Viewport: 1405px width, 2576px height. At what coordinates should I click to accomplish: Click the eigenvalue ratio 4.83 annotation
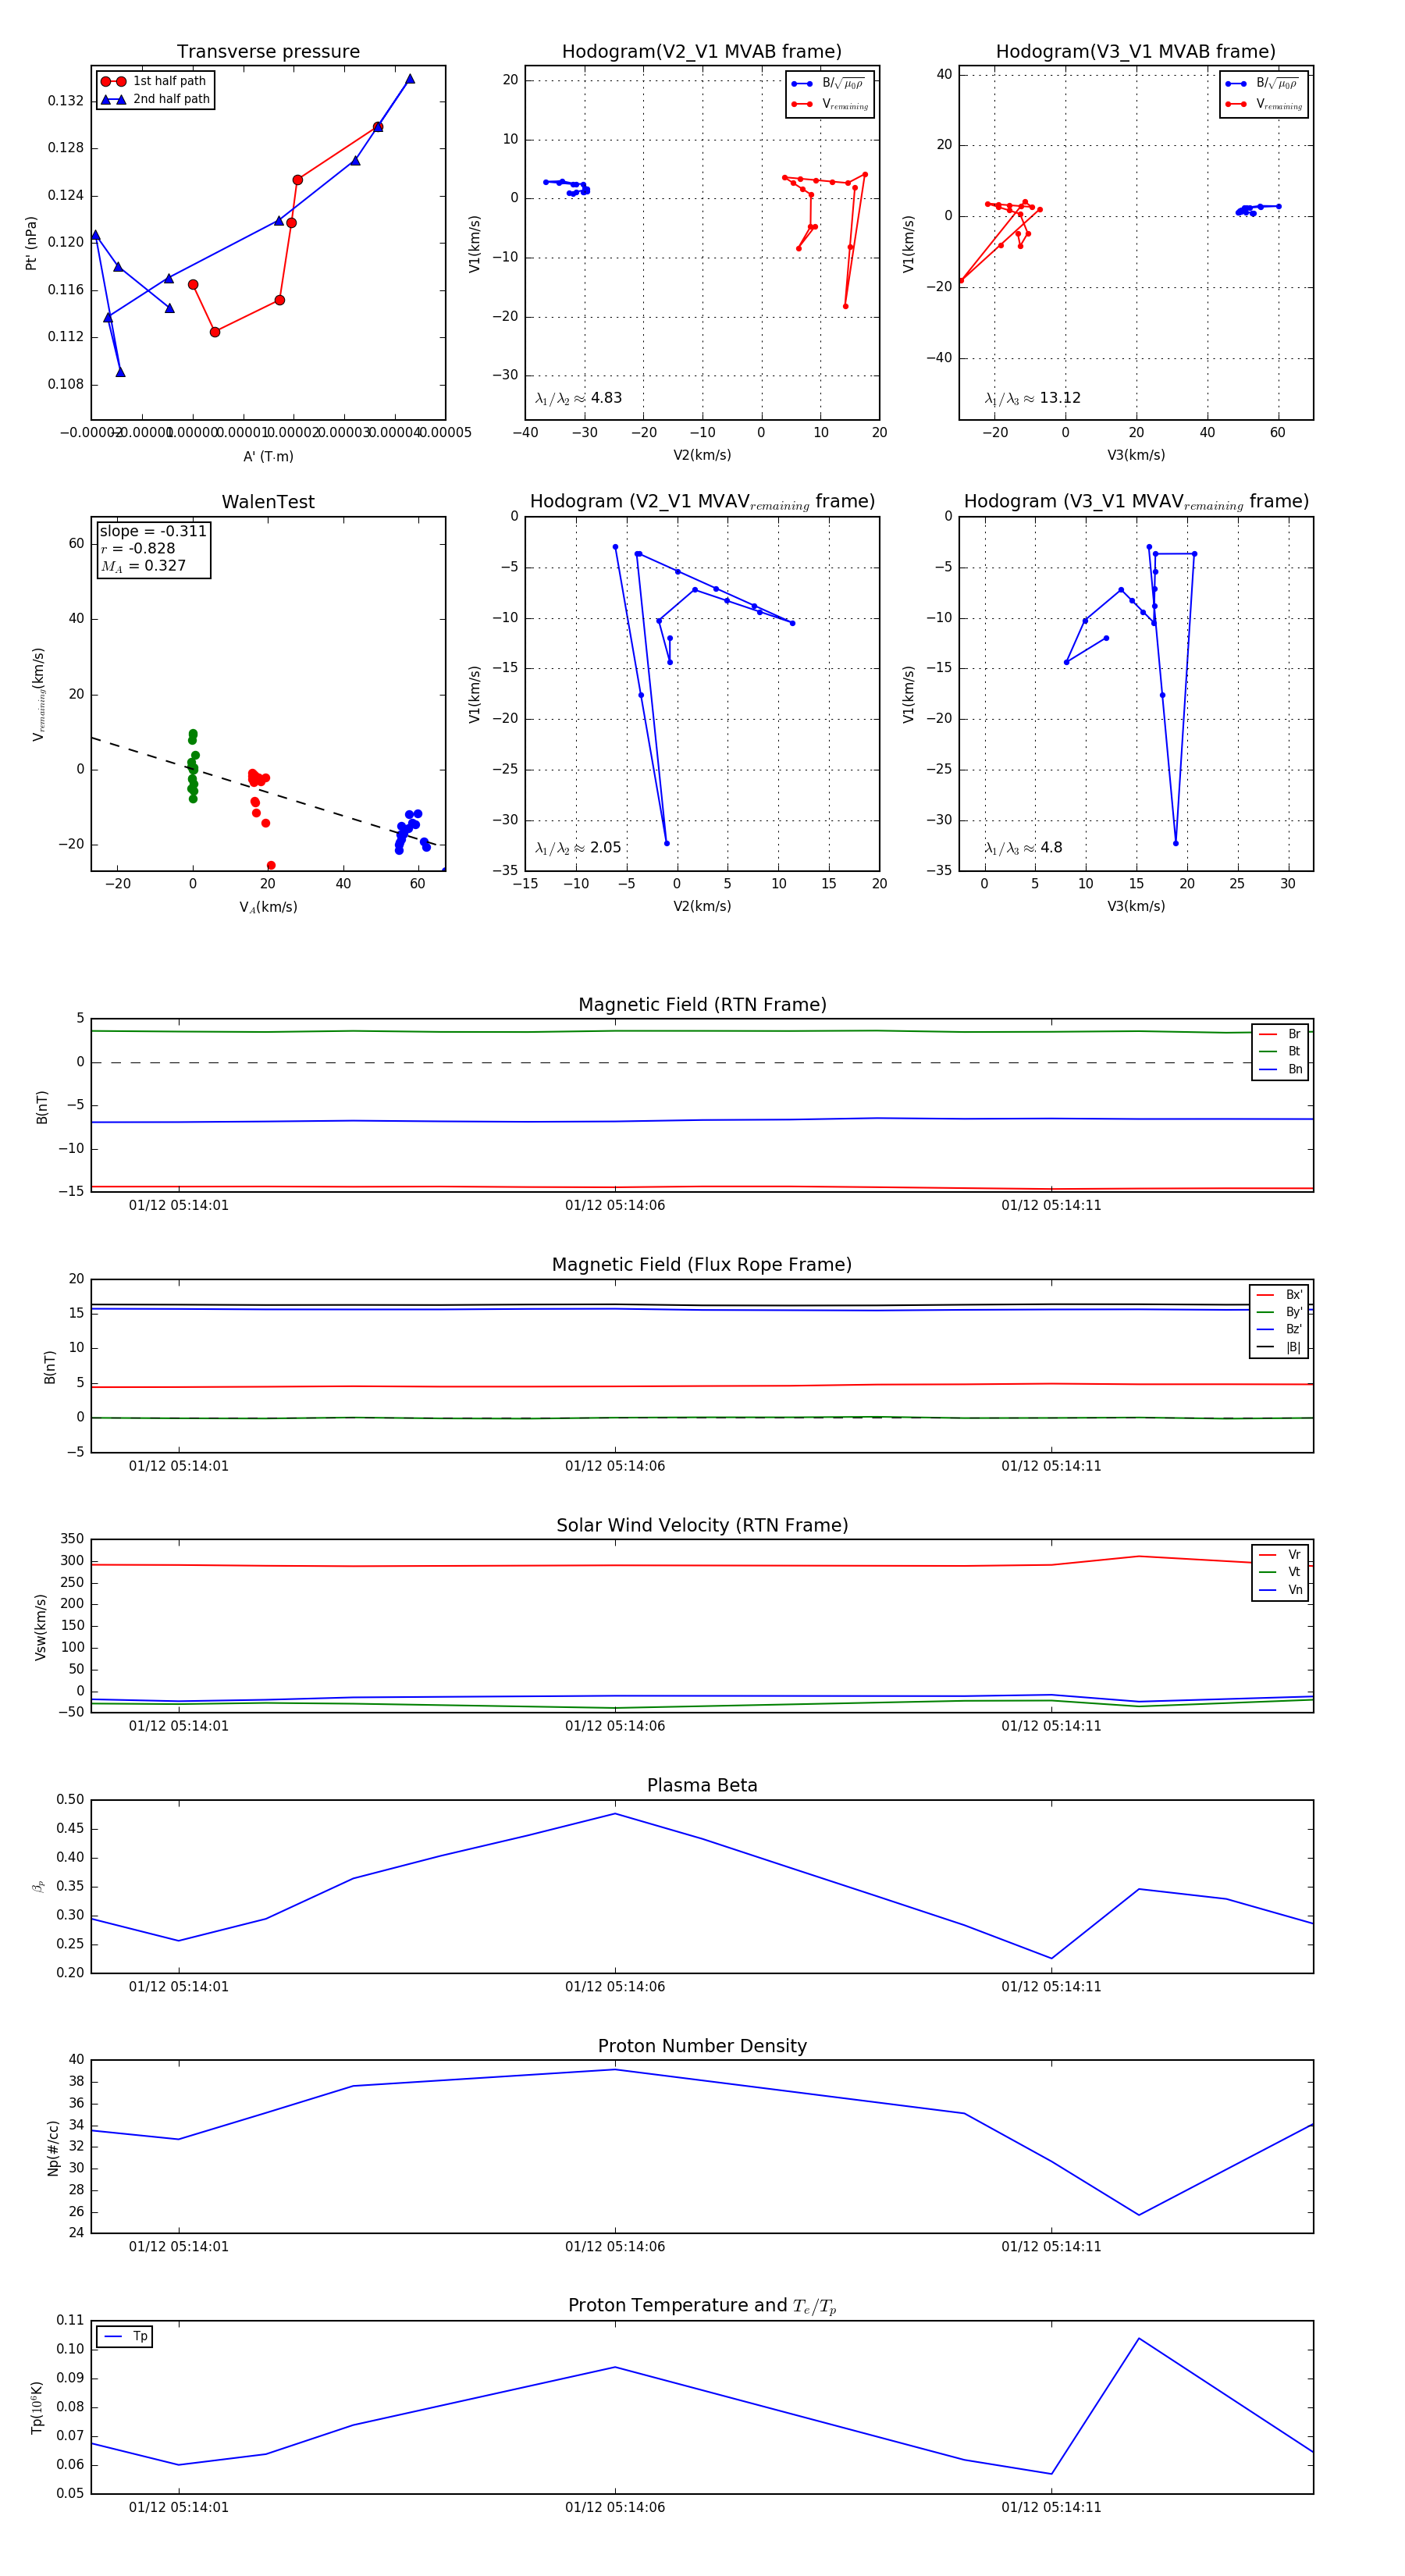tap(579, 398)
